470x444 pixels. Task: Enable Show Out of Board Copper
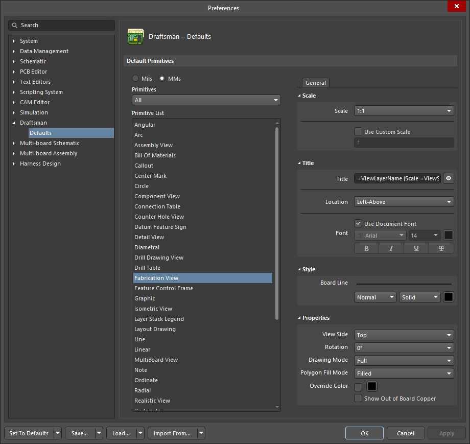(358, 398)
